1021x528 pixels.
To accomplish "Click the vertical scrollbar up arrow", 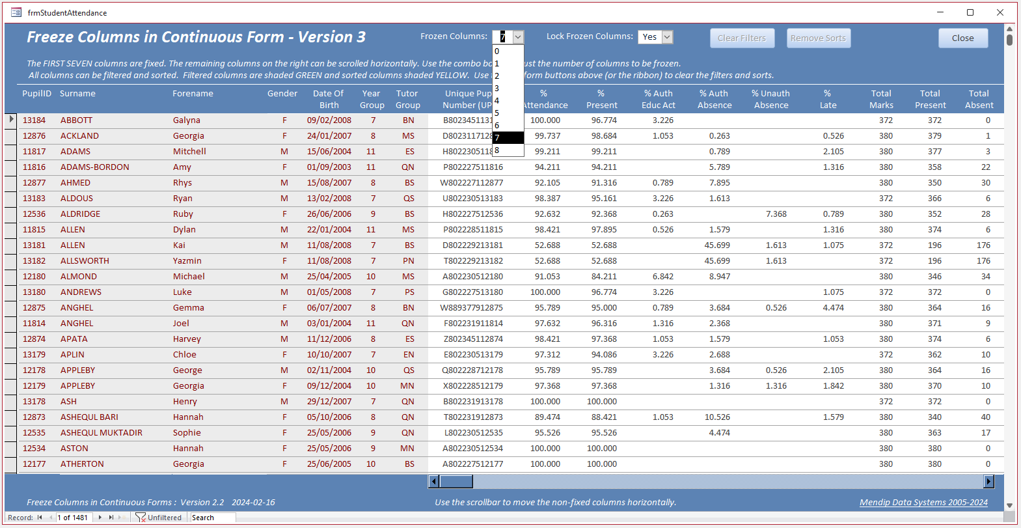I will click(1009, 29).
